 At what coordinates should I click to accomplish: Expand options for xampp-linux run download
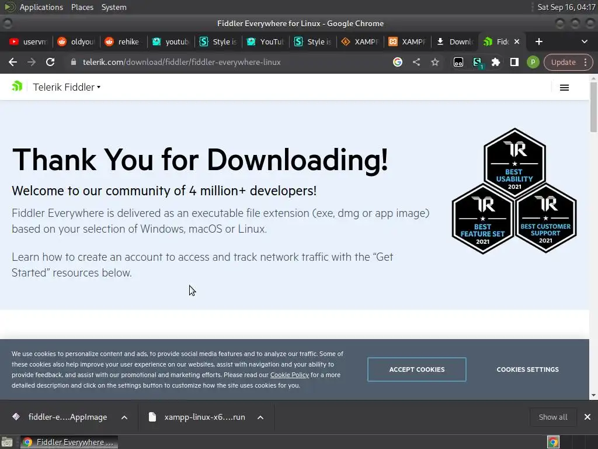click(260, 417)
